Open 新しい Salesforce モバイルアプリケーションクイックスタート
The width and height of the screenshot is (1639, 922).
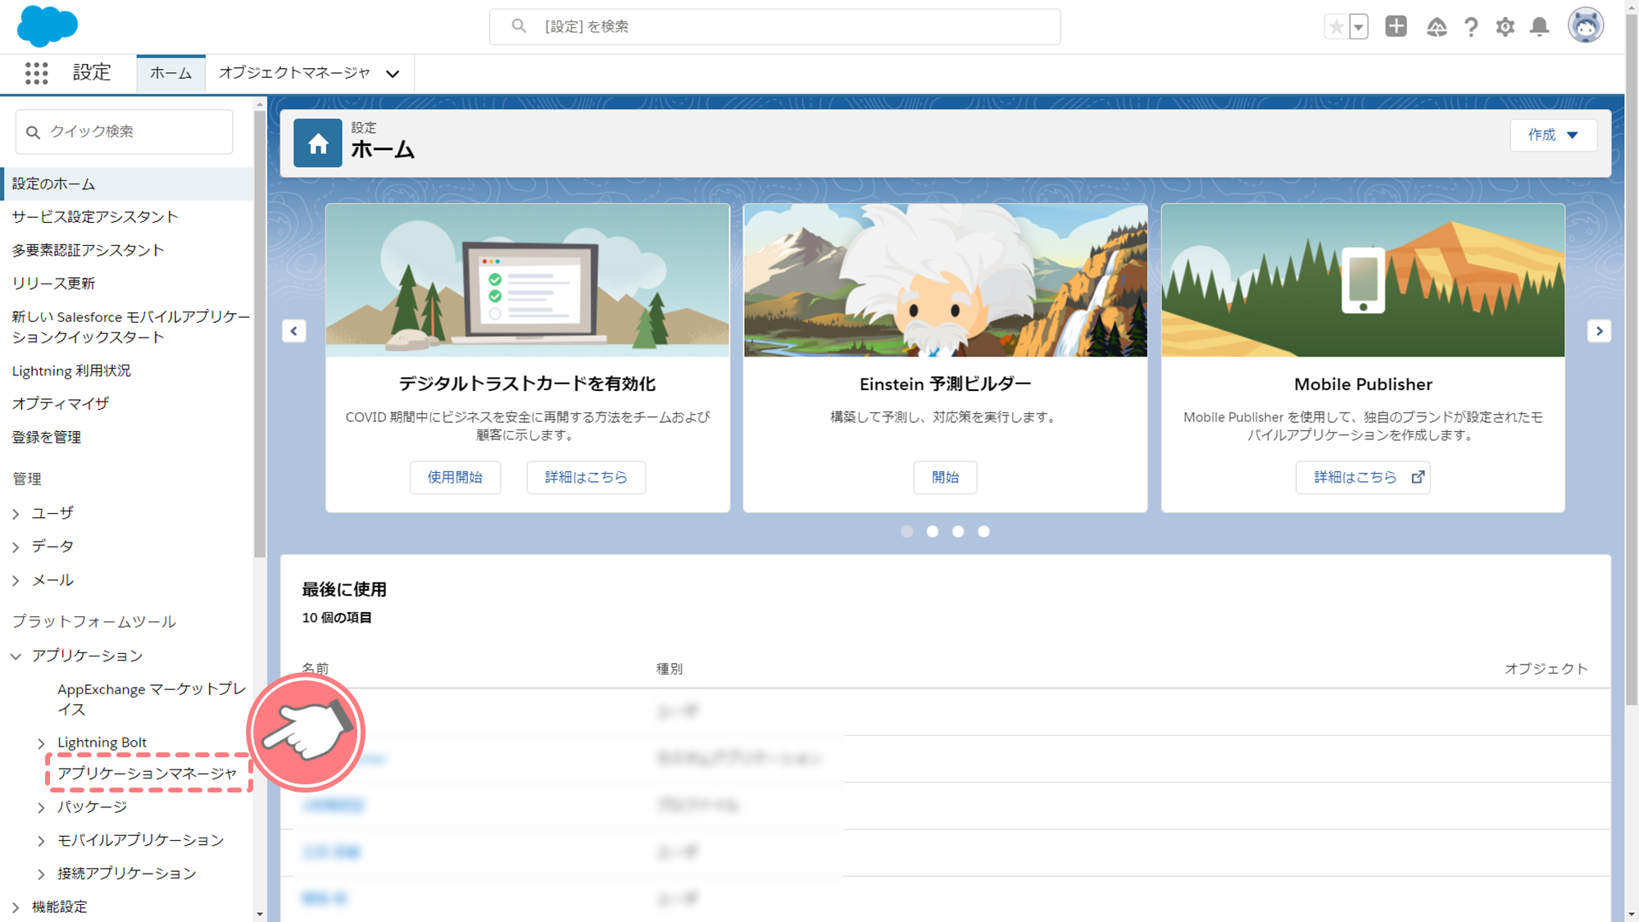coord(131,327)
